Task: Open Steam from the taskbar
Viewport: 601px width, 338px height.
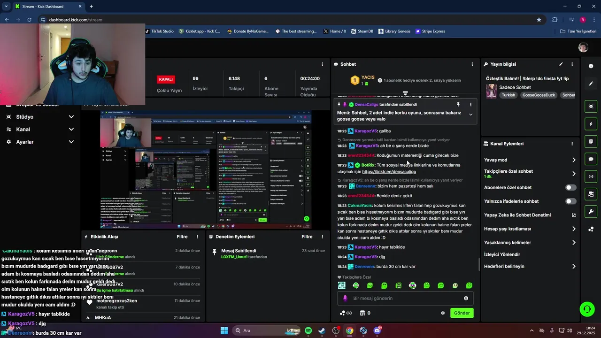Action: [322, 330]
